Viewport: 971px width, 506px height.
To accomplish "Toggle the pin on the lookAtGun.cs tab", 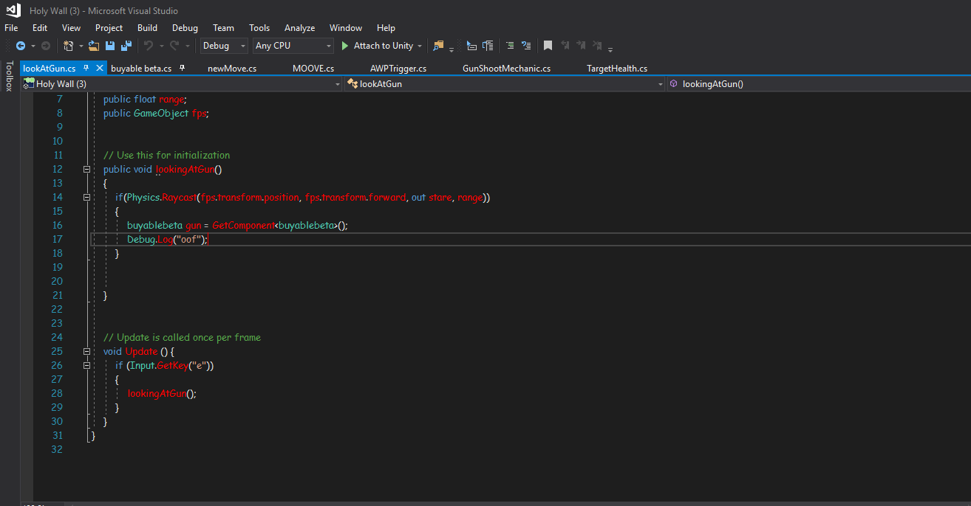I will 86,68.
